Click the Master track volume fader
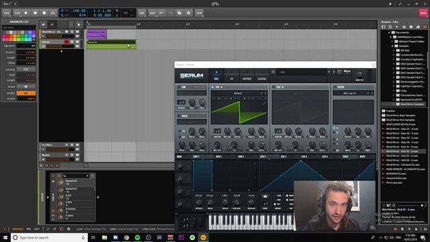The height and width of the screenshot is (242, 430). (x=60, y=159)
